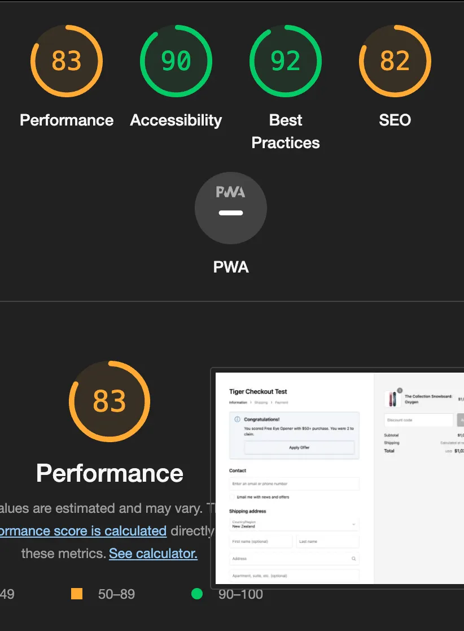The width and height of the screenshot is (464, 631).
Task: Click the orange 50-89 legend square
Action: pyautogui.click(x=77, y=594)
